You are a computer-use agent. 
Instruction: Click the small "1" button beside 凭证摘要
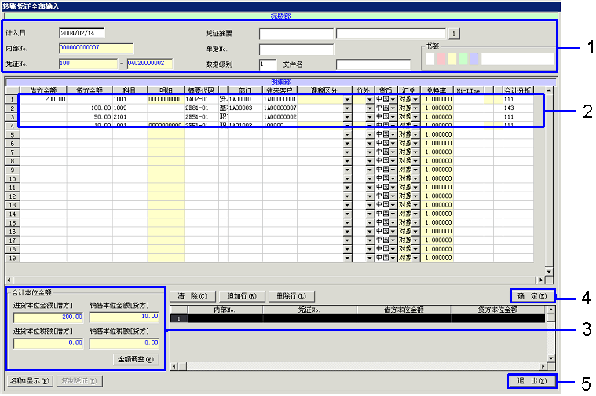453,34
